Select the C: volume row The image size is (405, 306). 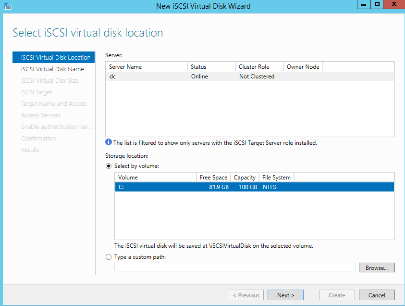pyautogui.click(x=254, y=187)
